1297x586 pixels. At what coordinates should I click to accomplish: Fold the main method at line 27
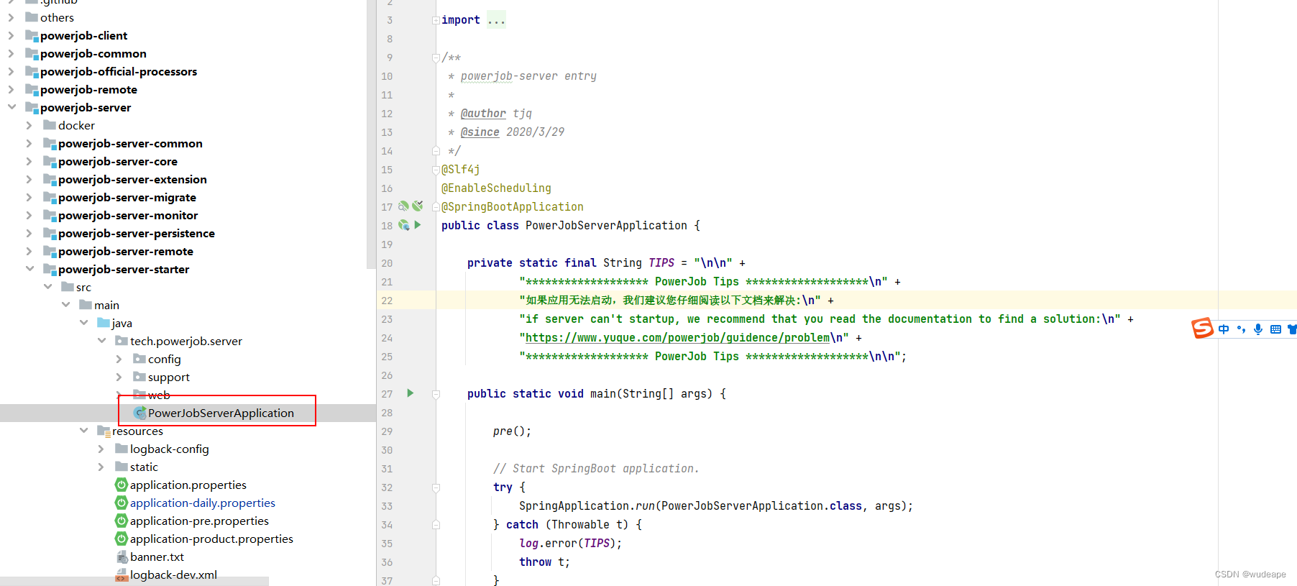point(436,394)
